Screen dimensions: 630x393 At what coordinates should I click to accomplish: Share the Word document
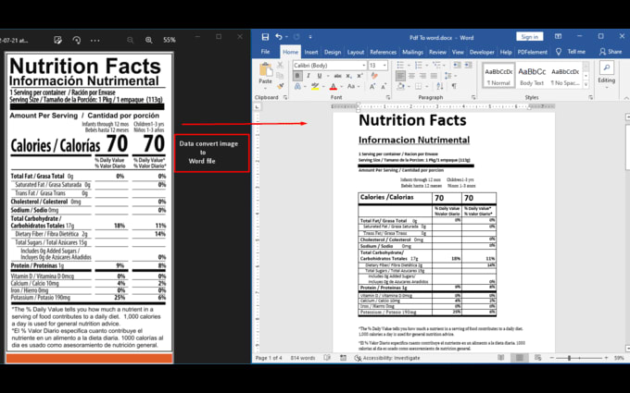(611, 52)
